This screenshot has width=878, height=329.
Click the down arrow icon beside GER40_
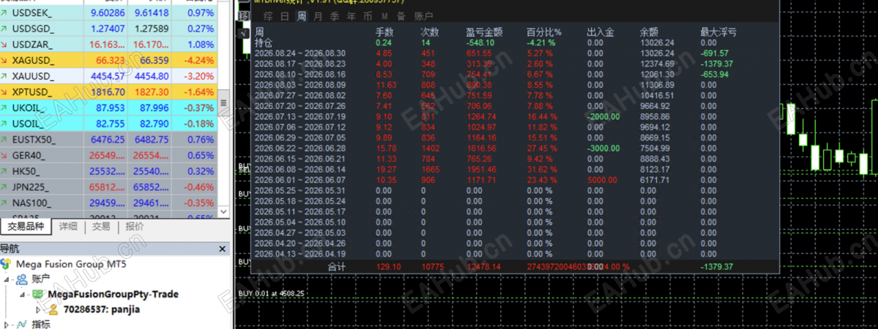[4, 155]
